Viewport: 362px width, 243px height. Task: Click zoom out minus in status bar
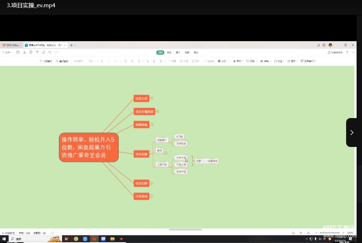point(317,233)
